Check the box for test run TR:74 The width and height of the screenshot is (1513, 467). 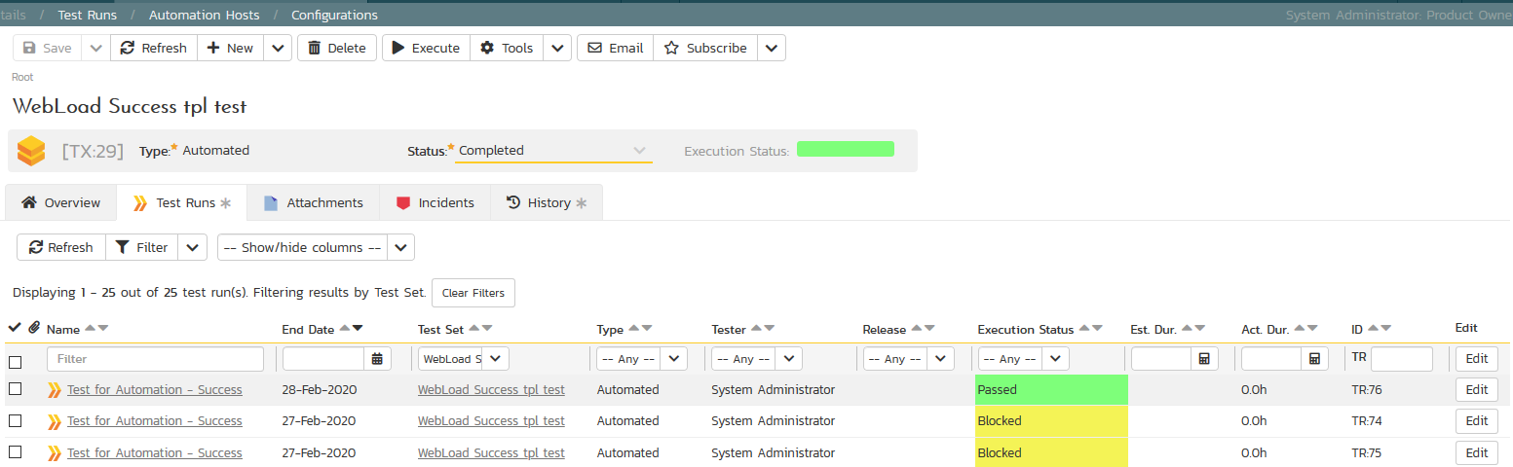pos(15,421)
